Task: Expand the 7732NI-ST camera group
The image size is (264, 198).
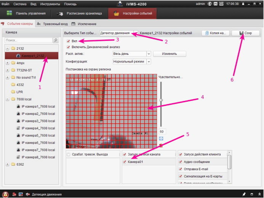Action: tap(8, 70)
